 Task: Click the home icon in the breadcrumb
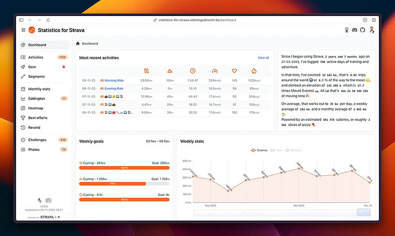(78, 44)
